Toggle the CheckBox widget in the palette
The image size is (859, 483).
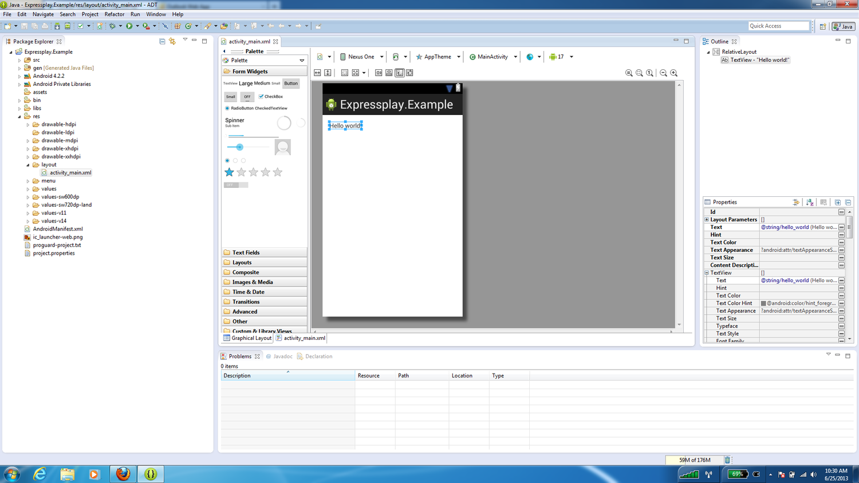pos(270,97)
